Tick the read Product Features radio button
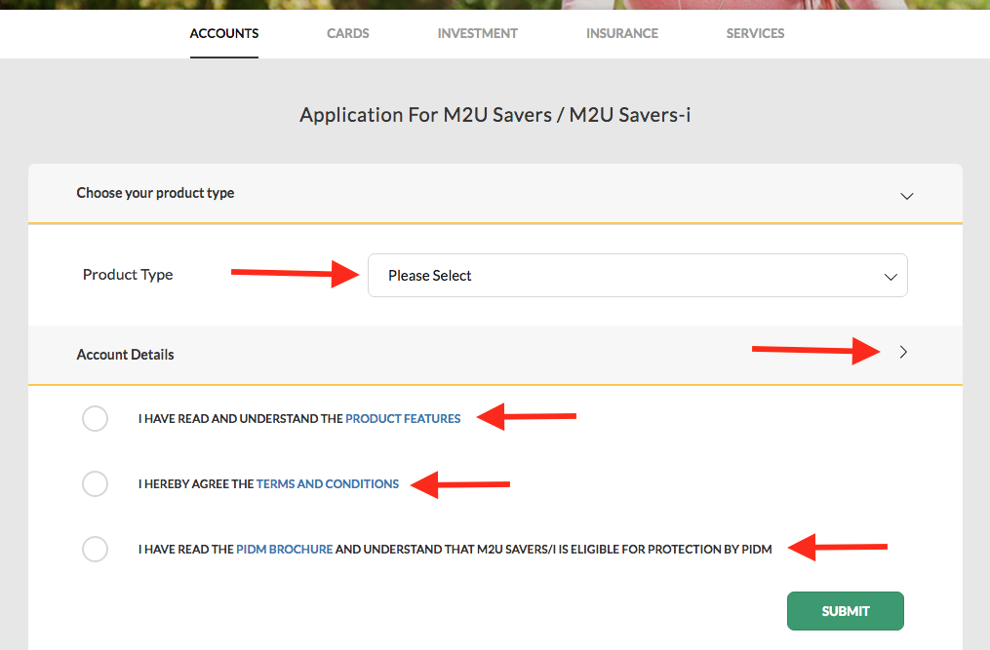The width and height of the screenshot is (990, 650). [95, 418]
